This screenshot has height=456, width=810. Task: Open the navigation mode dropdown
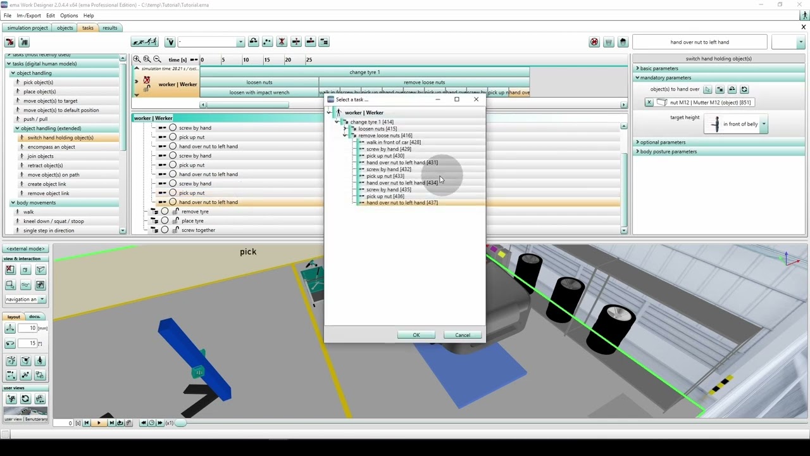tap(42, 300)
